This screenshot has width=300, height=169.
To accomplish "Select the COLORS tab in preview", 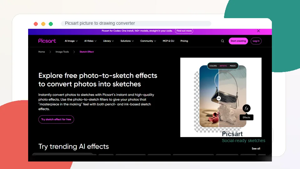I will [213, 66].
